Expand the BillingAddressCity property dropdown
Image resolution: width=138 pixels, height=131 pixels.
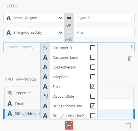(61, 33)
